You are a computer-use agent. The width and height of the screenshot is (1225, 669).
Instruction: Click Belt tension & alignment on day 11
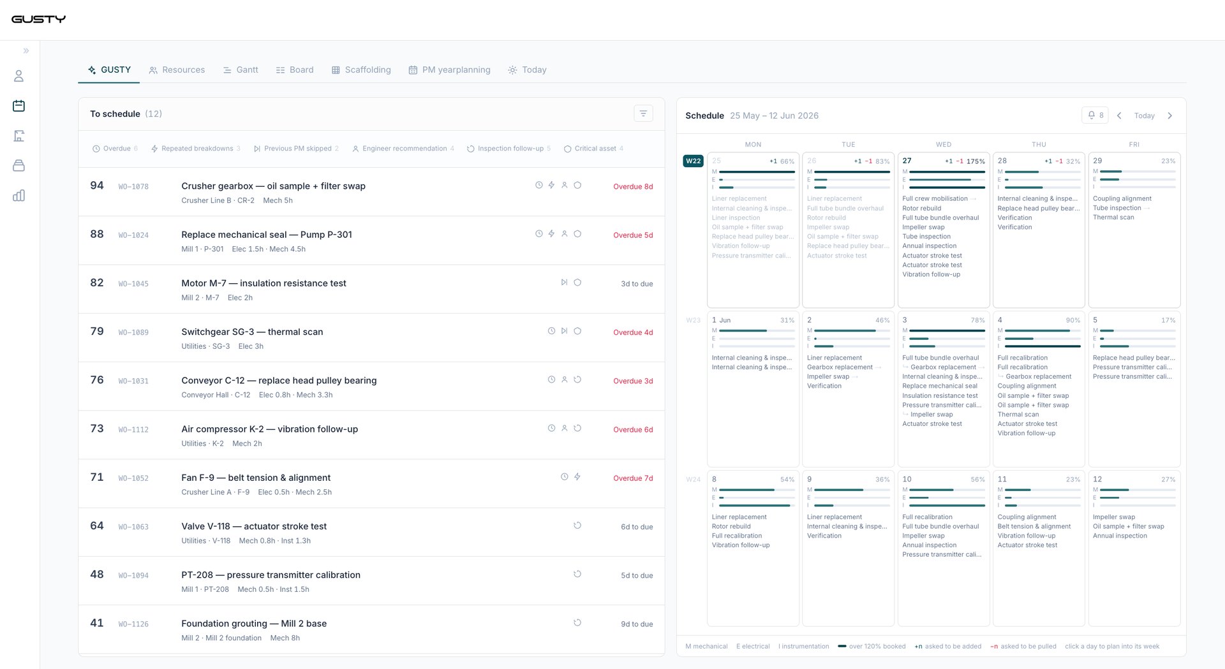coord(1034,527)
